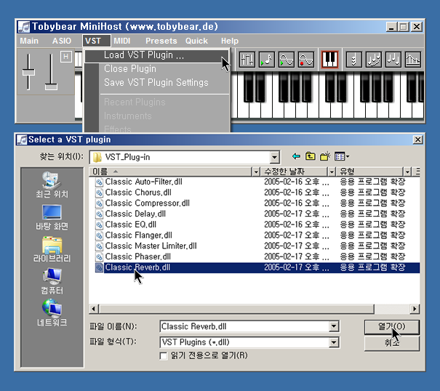Sort files by 이름 column header

pyautogui.click(x=171, y=172)
